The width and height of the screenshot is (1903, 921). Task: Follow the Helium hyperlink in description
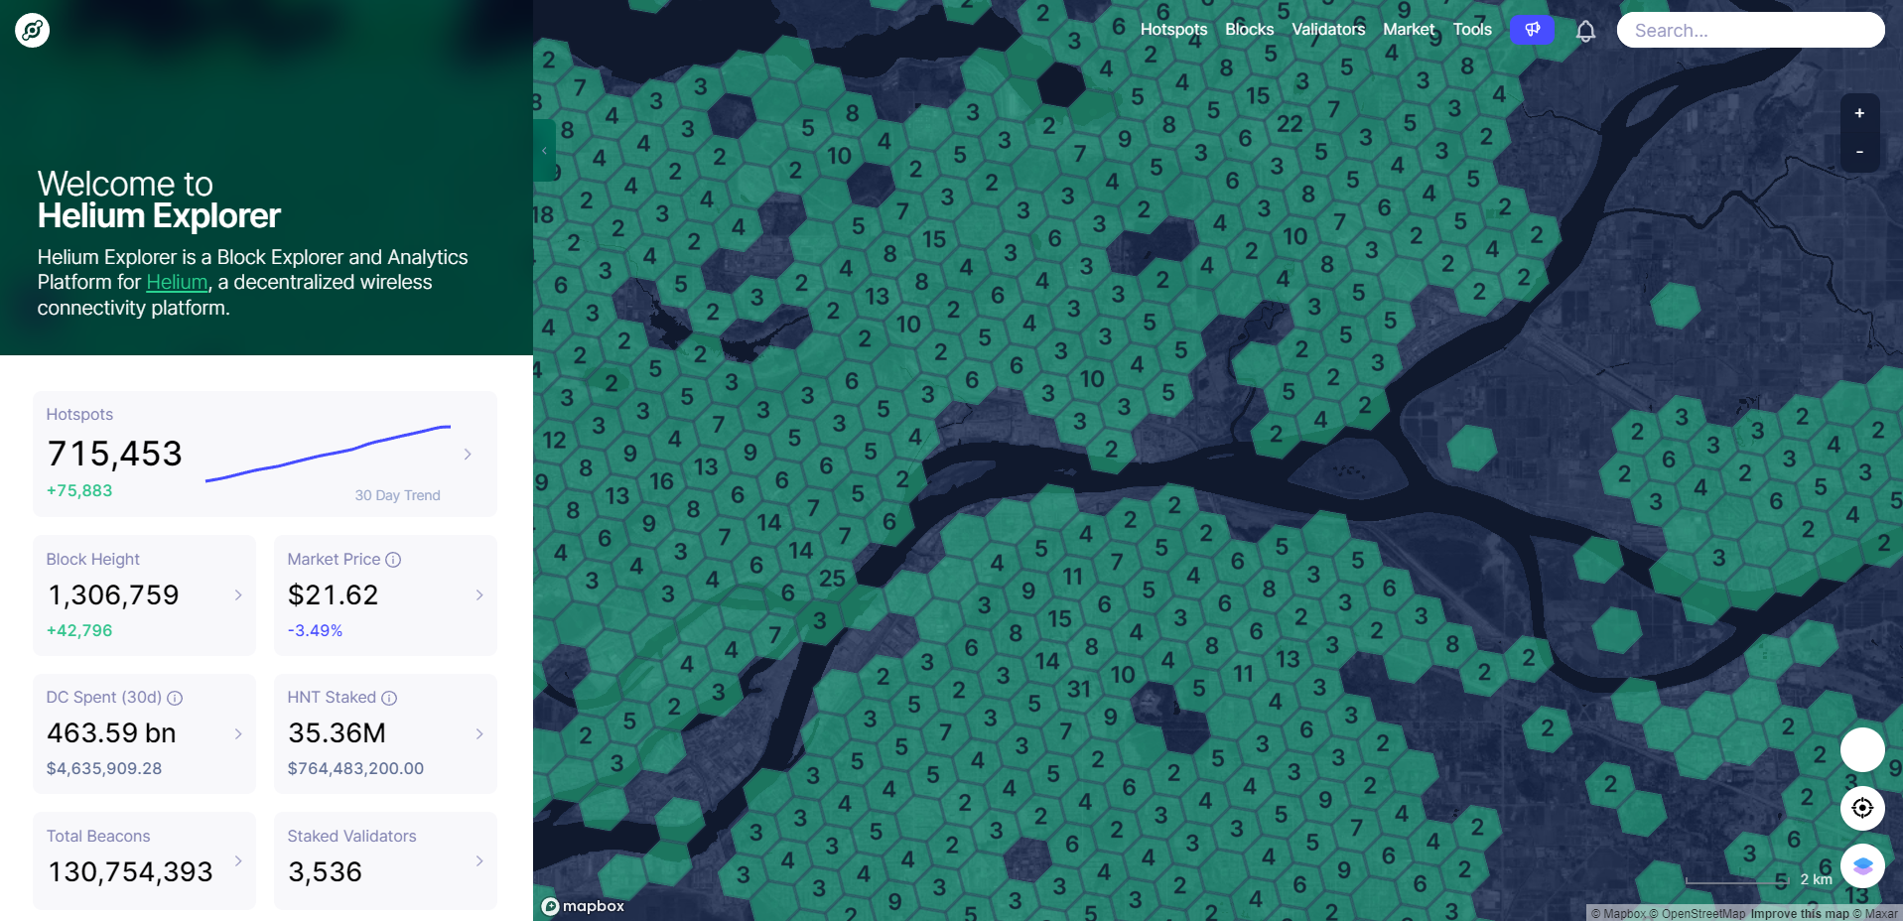pos(177,282)
